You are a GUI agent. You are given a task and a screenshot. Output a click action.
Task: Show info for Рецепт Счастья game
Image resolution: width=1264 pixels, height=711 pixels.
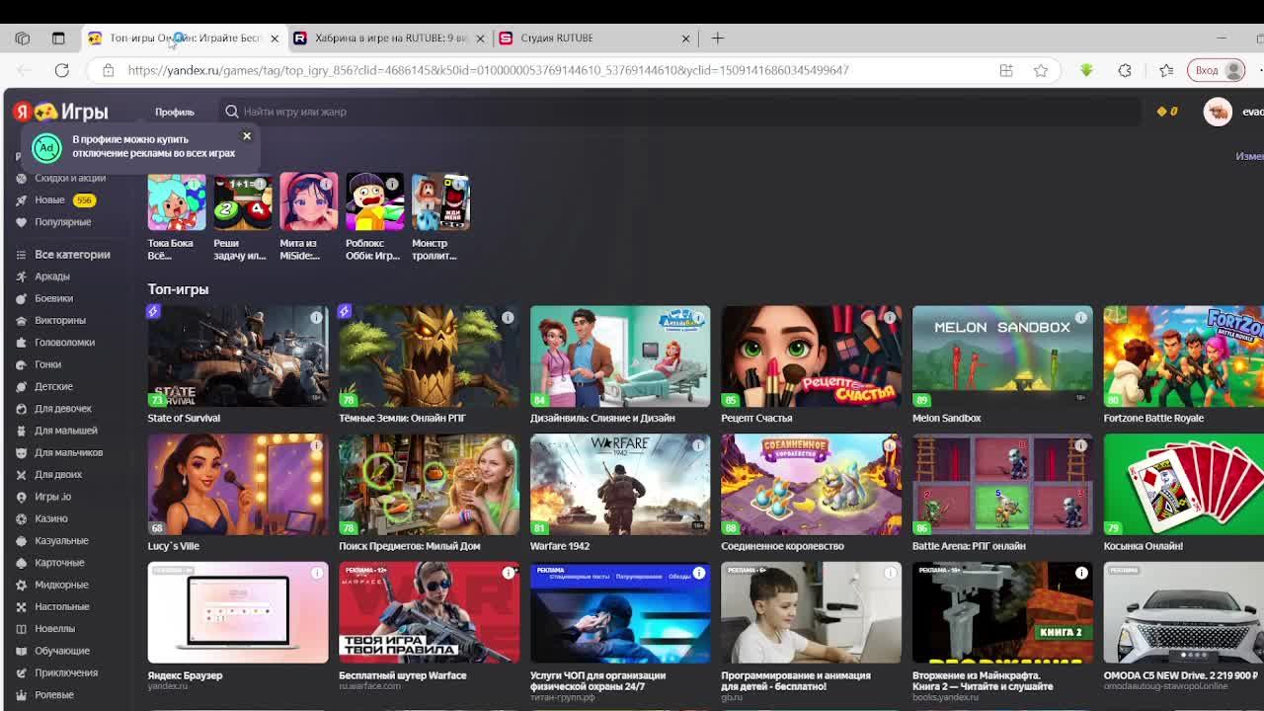pyautogui.click(x=890, y=318)
